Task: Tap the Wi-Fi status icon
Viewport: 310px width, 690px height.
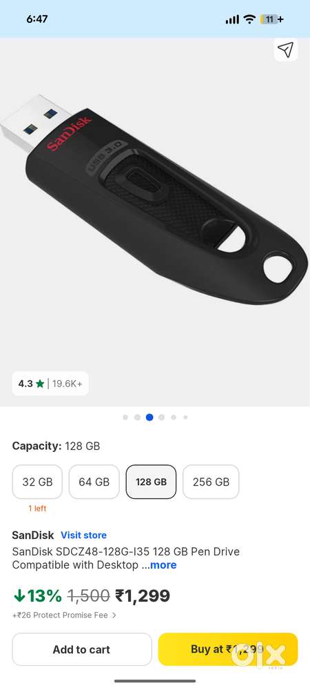Action: coord(250,19)
